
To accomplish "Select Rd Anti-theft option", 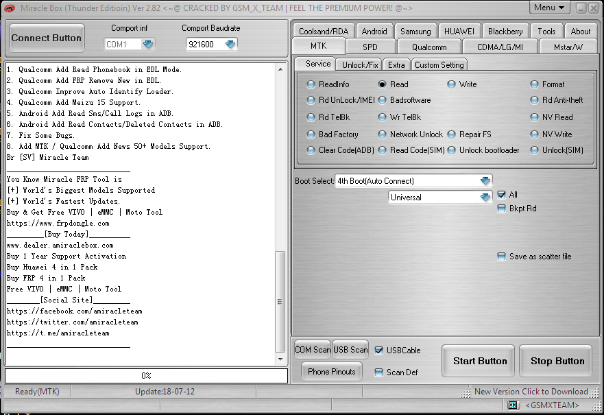I will pos(534,100).
